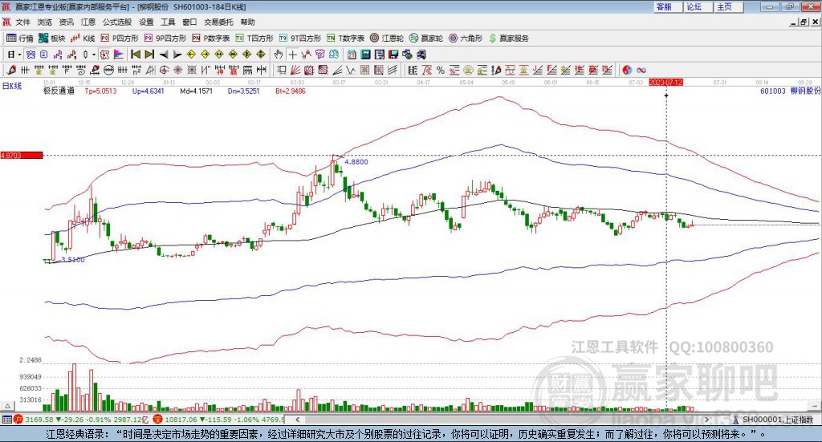822x442 pixels.
Task: Click the 客服 button in title bar
Action: coord(668,6)
